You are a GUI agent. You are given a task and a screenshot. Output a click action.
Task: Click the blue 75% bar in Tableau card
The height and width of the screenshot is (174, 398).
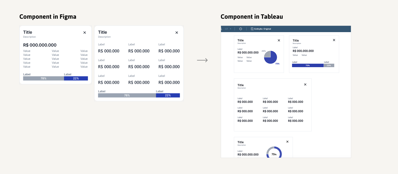pyautogui.click(x=307, y=65)
